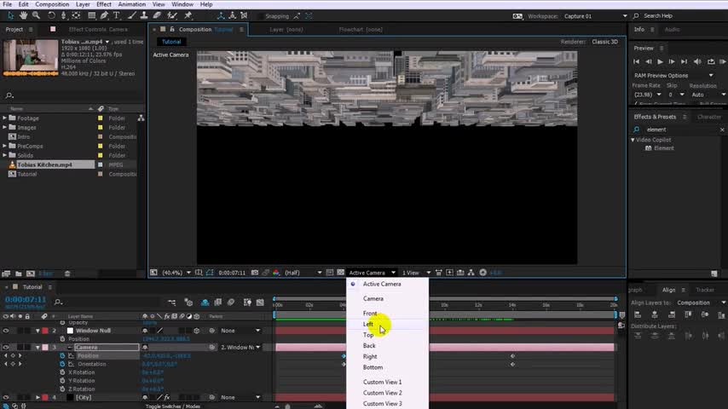Select the Clone Stamp tool

click(x=144, y=16)
